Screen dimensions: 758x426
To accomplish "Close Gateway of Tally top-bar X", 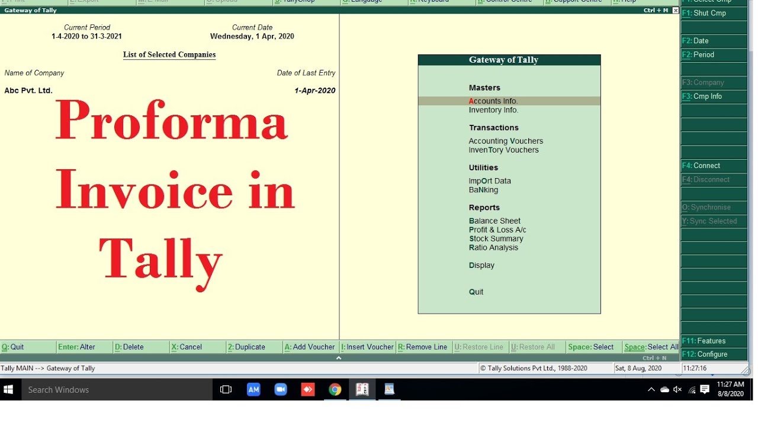I will tap(676, 11).
